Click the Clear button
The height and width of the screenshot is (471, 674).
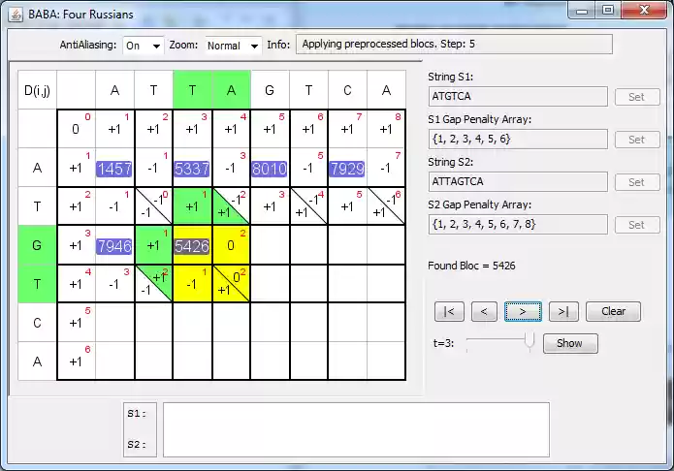pos(614,311)
